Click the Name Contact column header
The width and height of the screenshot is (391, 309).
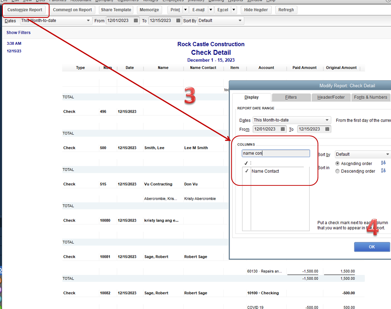pyautogui.click(x=203, y=67)
